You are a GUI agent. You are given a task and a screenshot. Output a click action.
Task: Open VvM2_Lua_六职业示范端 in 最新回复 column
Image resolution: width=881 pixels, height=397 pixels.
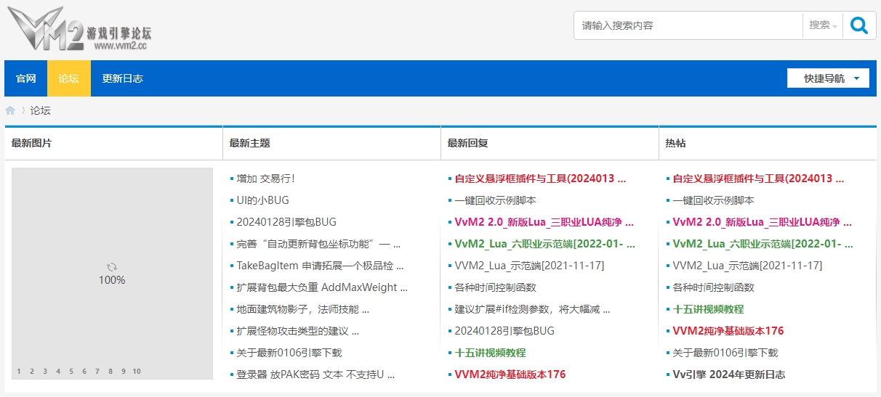coord(545,244)
